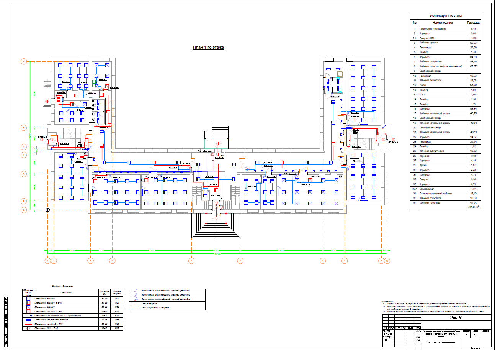Click the drawing number '2506-ЭО' in title block
This screenshot has width=495, height=350.
(x=456, y=318)
